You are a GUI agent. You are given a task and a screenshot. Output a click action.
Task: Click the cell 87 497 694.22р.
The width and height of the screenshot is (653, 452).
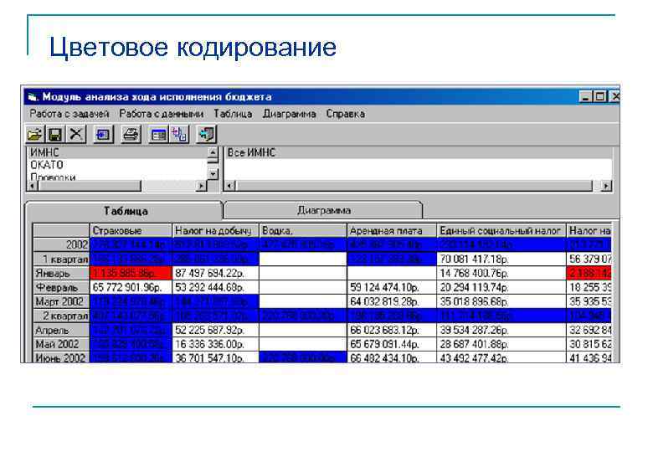215,273
